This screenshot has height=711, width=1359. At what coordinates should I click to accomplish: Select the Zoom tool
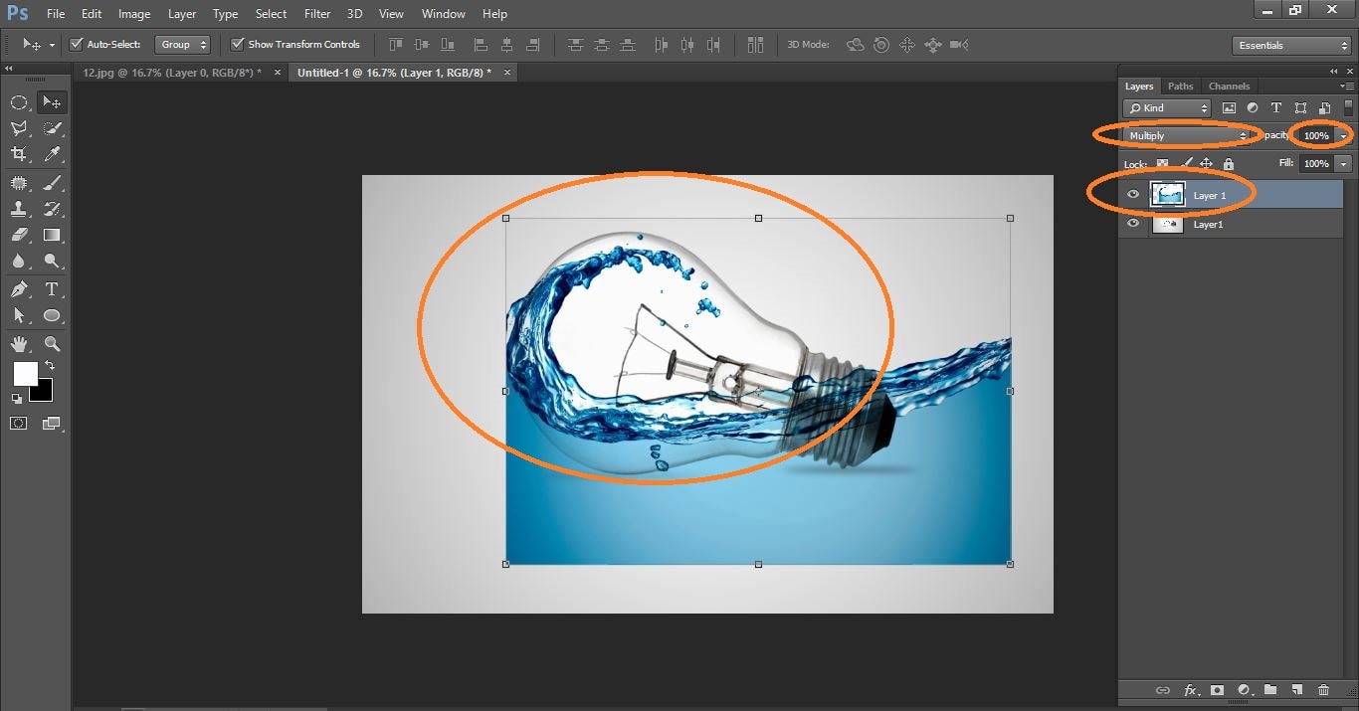(x=53, y=343)
